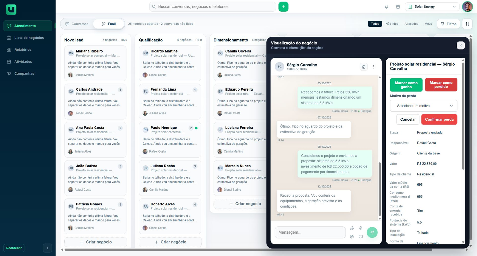Click the cube icon below the paperclip
This screenshot has height=256, width=477.
click(x=352, y=237)
